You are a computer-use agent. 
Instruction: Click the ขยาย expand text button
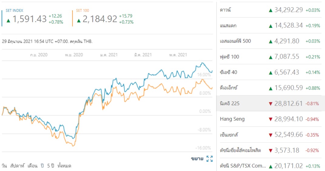pyautogui.click(x=197, y=159)
